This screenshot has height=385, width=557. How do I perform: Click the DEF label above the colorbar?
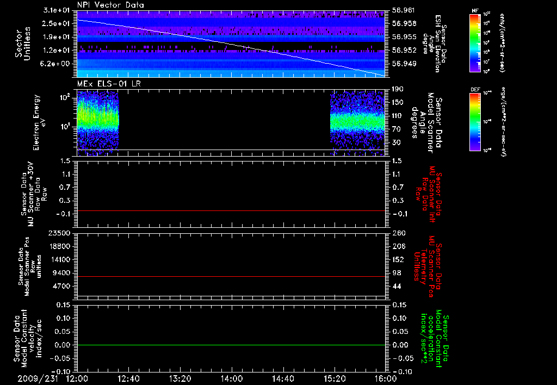pyautogui.click(x=475, y=90)
